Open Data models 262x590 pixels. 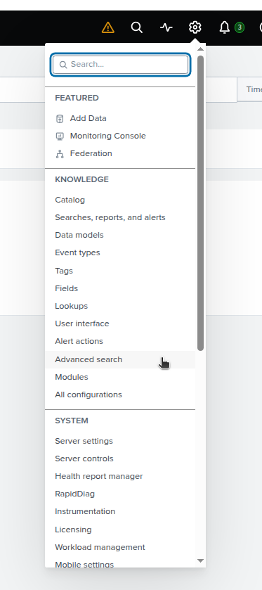pyautogui.click(x=79, y=235)
